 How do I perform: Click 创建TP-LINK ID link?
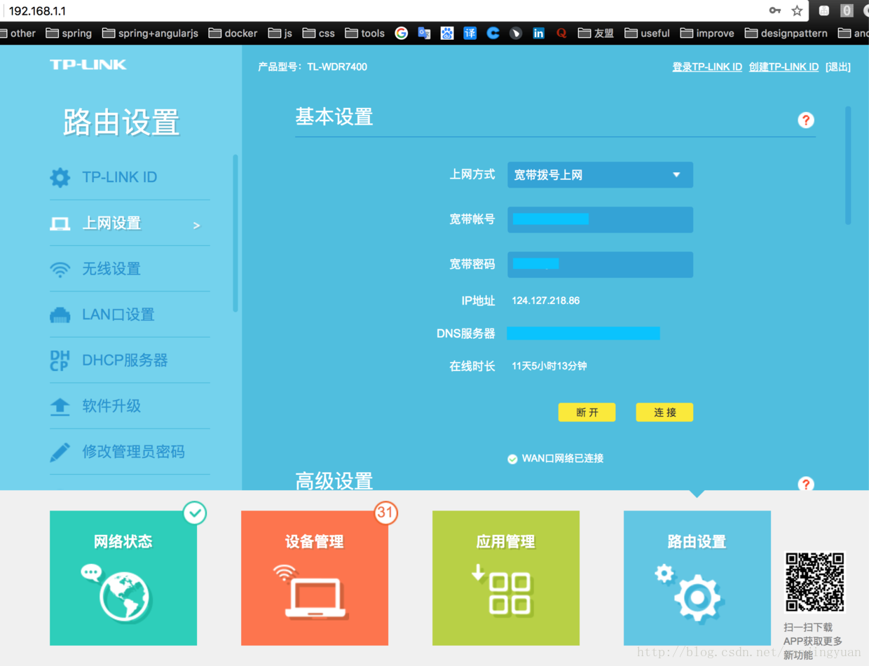(784, 67)
